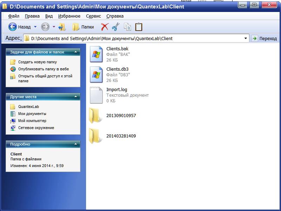Go back with the Назад arrow icon
Image resolution: width=281 pixels, height=211 pixels.
pos(13,27)
